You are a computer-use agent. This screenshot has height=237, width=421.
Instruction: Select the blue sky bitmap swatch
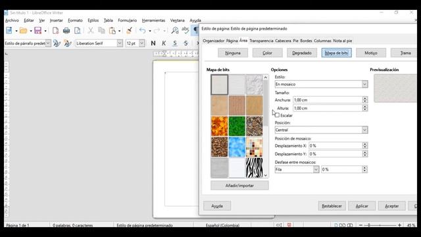pyautogui.click(x=237, y=147)
